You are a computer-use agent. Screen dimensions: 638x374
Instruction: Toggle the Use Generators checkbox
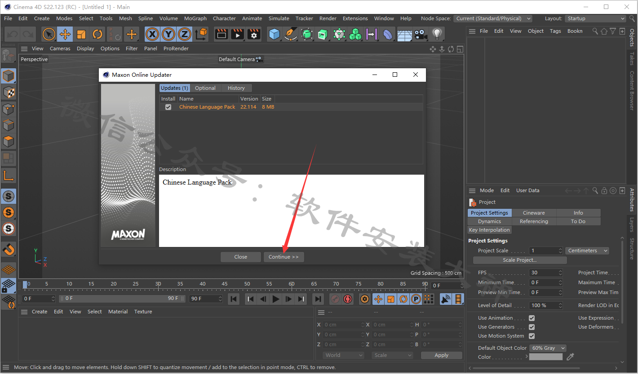click(532, 327)
